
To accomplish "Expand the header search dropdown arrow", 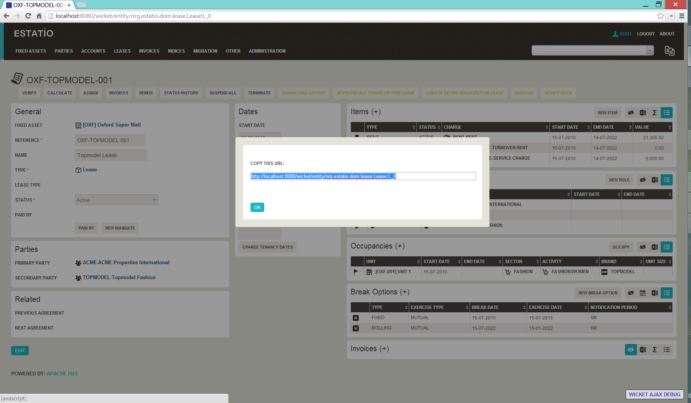I will [650, 50].
